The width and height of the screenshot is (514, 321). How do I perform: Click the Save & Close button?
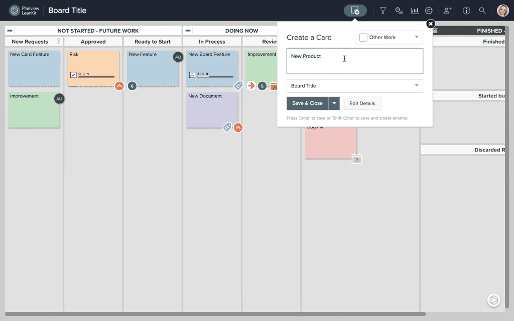[308, 103]
